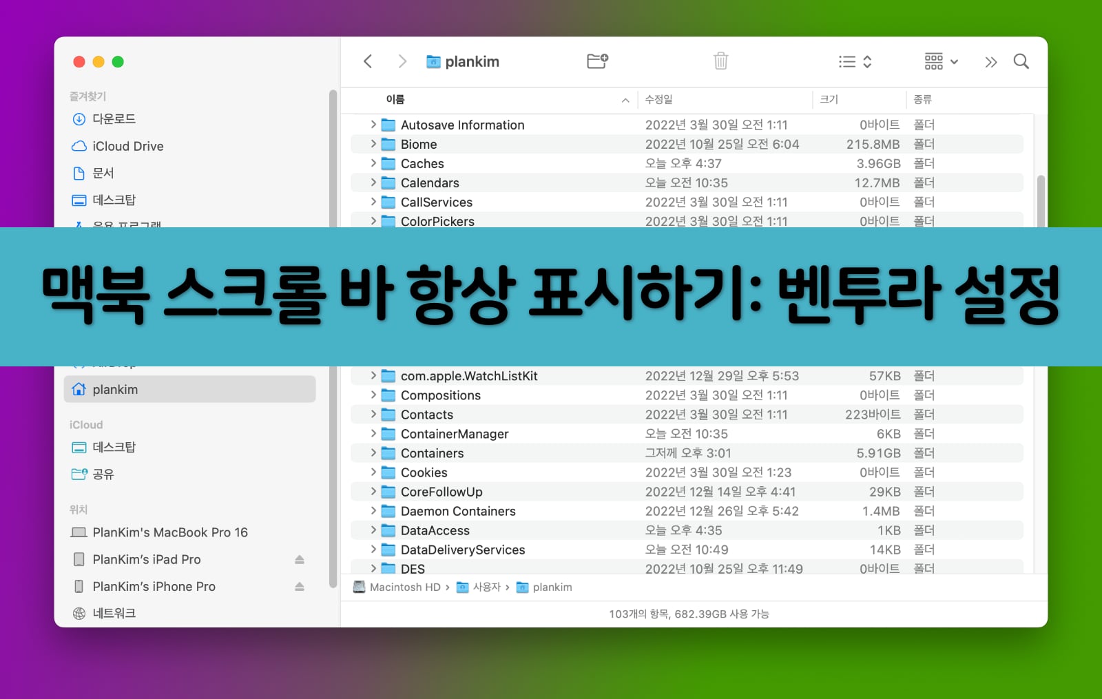Expand the Calendars folder
1102x699 pixels.
pos(373,182)
